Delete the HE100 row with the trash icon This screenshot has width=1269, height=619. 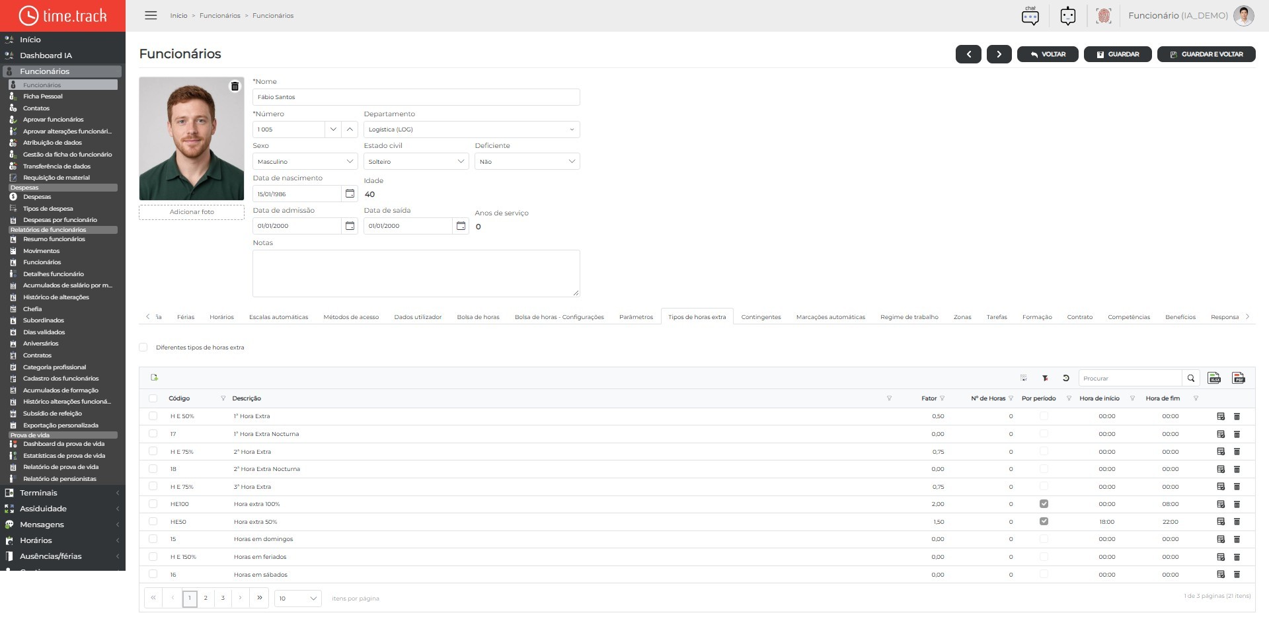(x=1237, y=504)
